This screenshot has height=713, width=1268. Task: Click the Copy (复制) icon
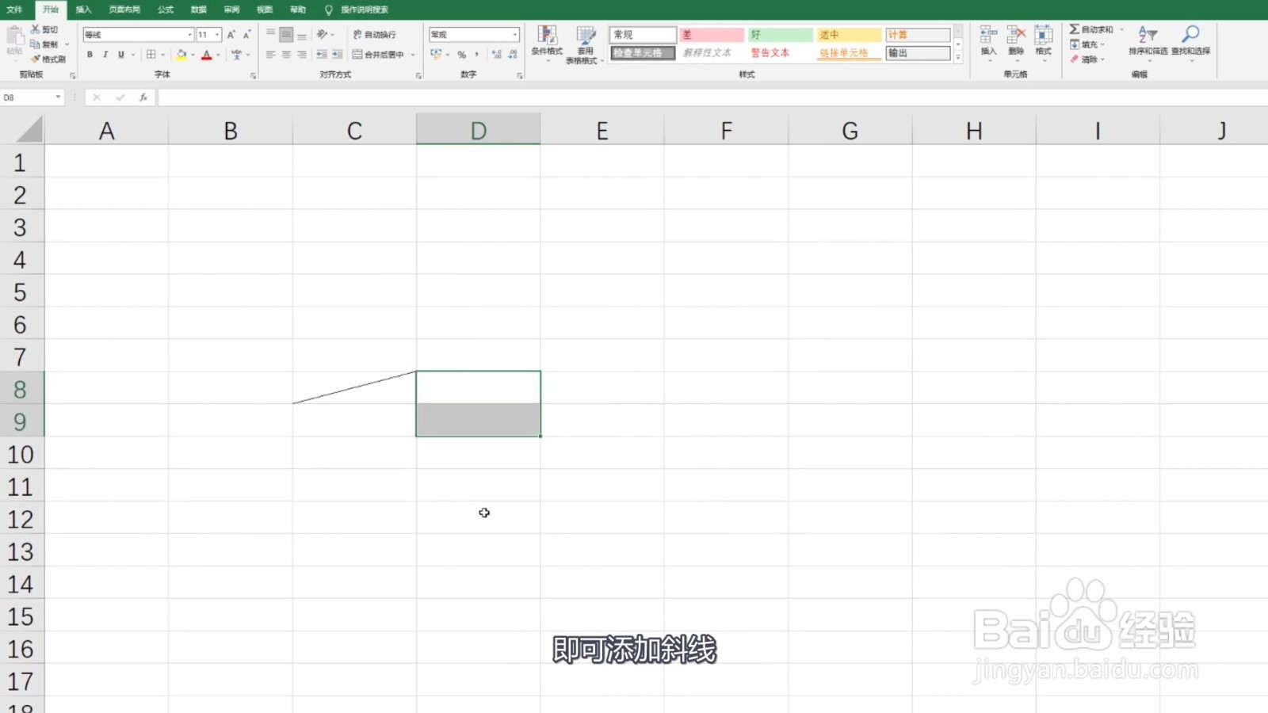(36, 44)
